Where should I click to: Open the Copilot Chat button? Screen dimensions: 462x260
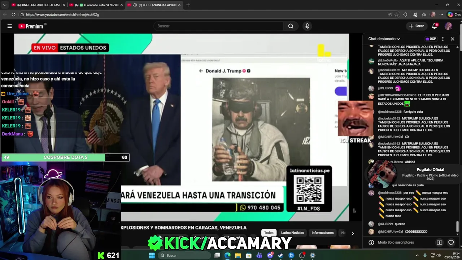454,14
